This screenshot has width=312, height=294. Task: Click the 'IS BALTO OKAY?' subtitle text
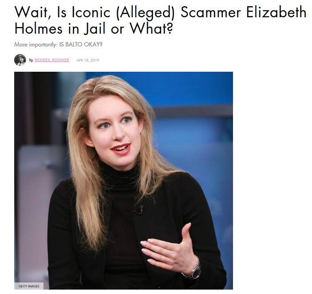[x=81, y=44]
